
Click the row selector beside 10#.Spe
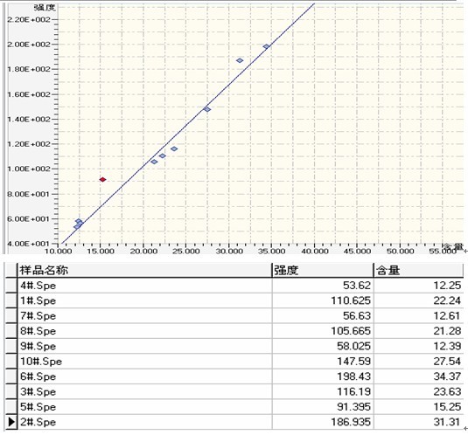(x=11, y=362)
